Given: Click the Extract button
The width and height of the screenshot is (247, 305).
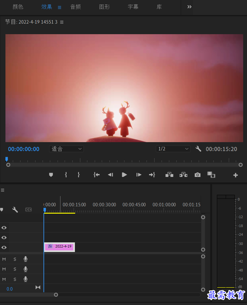Looking at the screenshot, I should click(184, 175).
